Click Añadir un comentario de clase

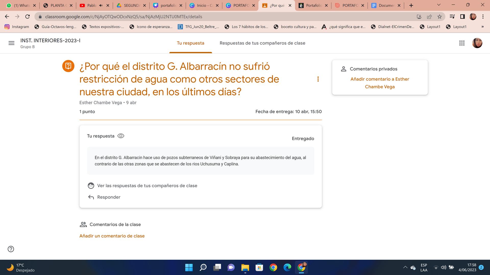point(112,236)
